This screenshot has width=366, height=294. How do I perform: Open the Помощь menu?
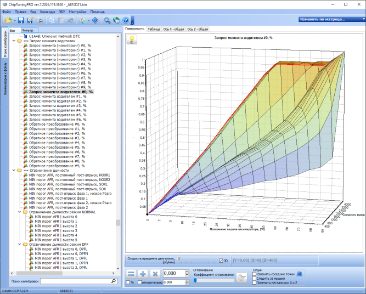click(97, 12)
